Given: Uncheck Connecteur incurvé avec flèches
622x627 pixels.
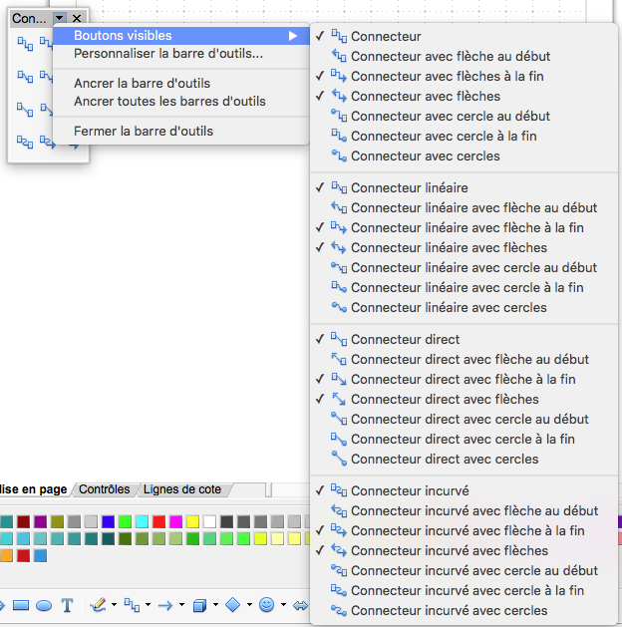Looking at the screenshot, I should coord(465,550).
